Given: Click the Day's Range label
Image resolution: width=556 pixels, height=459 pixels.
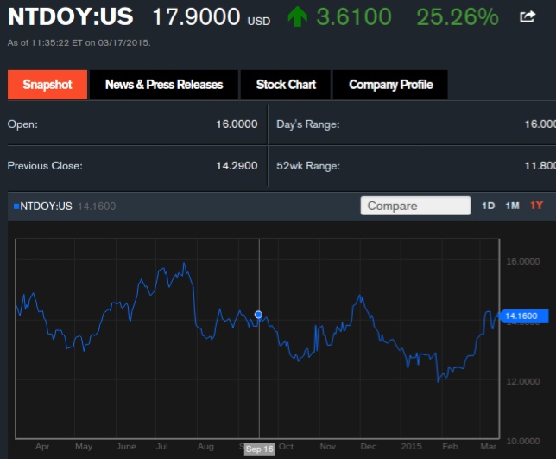Looking at the screenshot, I should pyautogui.click(x=307, y=124).
